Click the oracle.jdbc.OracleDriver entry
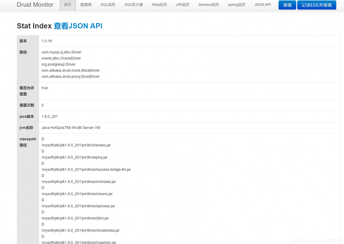The image size is (344, 244). pos(61,58)
